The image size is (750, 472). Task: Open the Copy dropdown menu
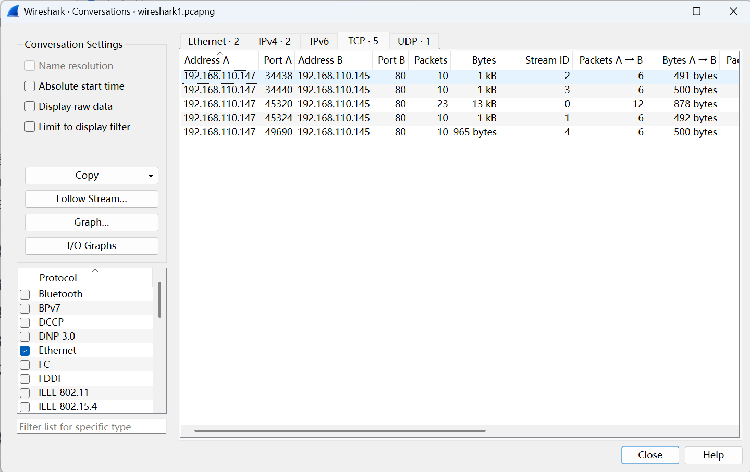[x=151, y=176]
